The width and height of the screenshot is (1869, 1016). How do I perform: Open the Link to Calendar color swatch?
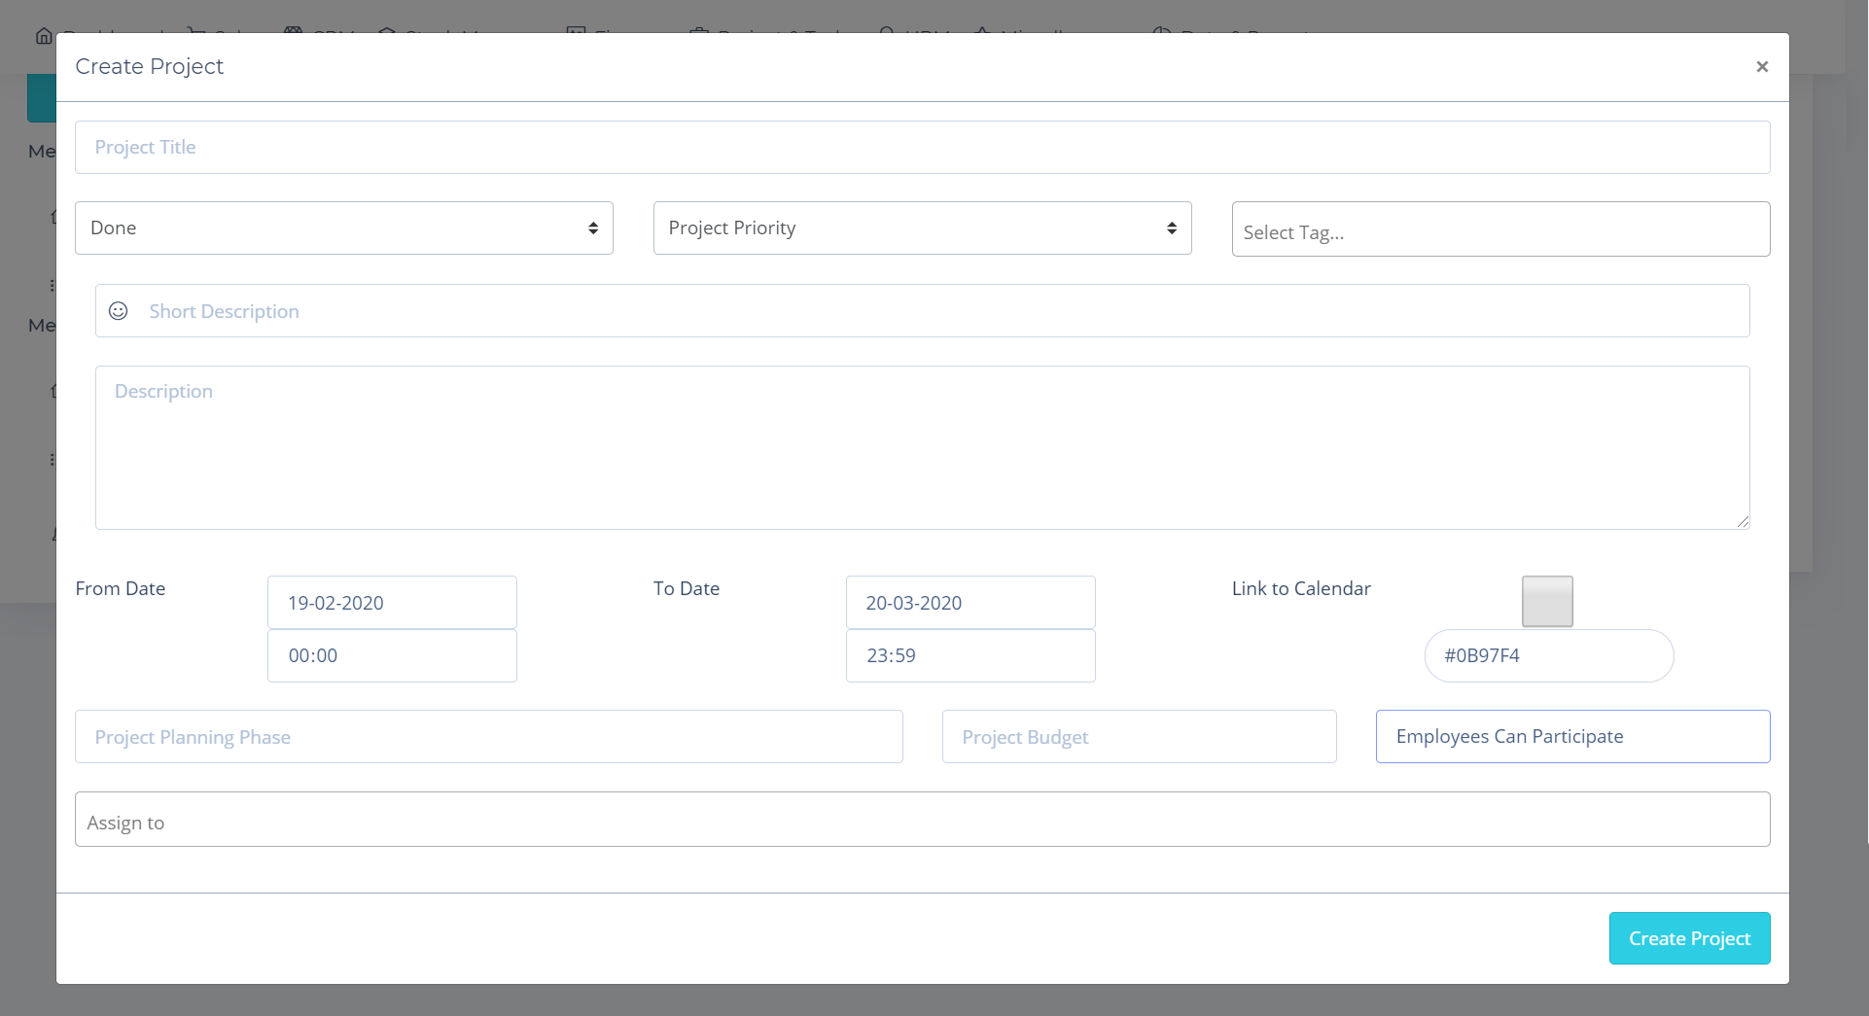coord(1546,601)
